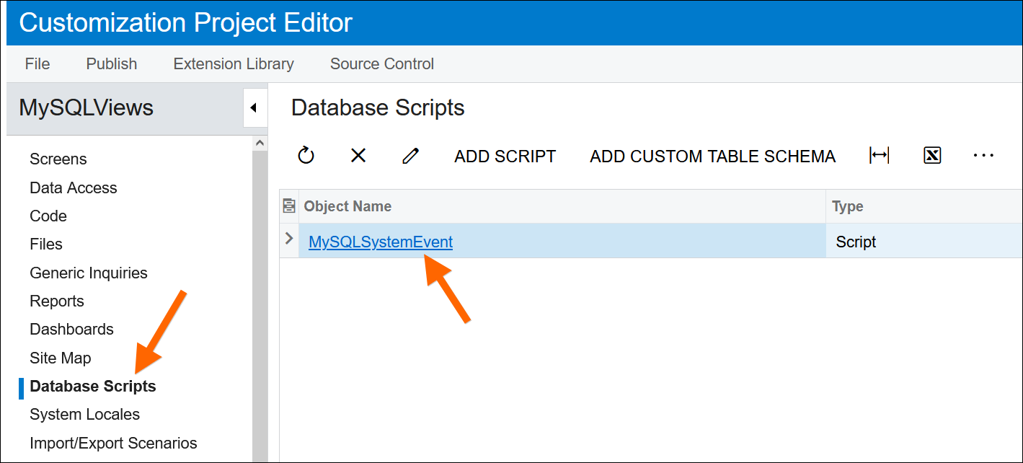The width and height of the screenshot is (1023, 463).
Task: Refresh the Database Scripts grid
Action: pyautogui.click(x=304, y=155)
